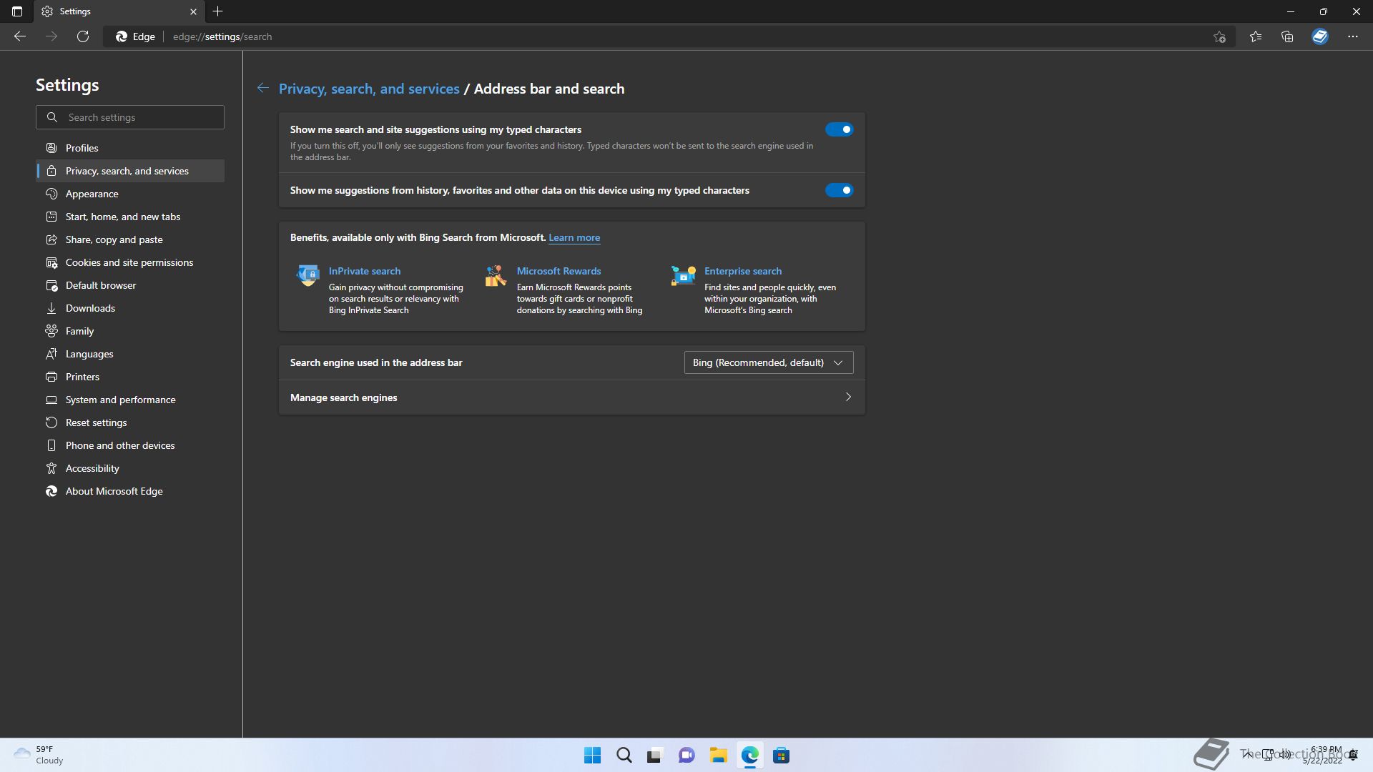The width and height of the screenshot is (1373, 772).
Task: Focus the Search settings input field
Action: click(130, 117)
